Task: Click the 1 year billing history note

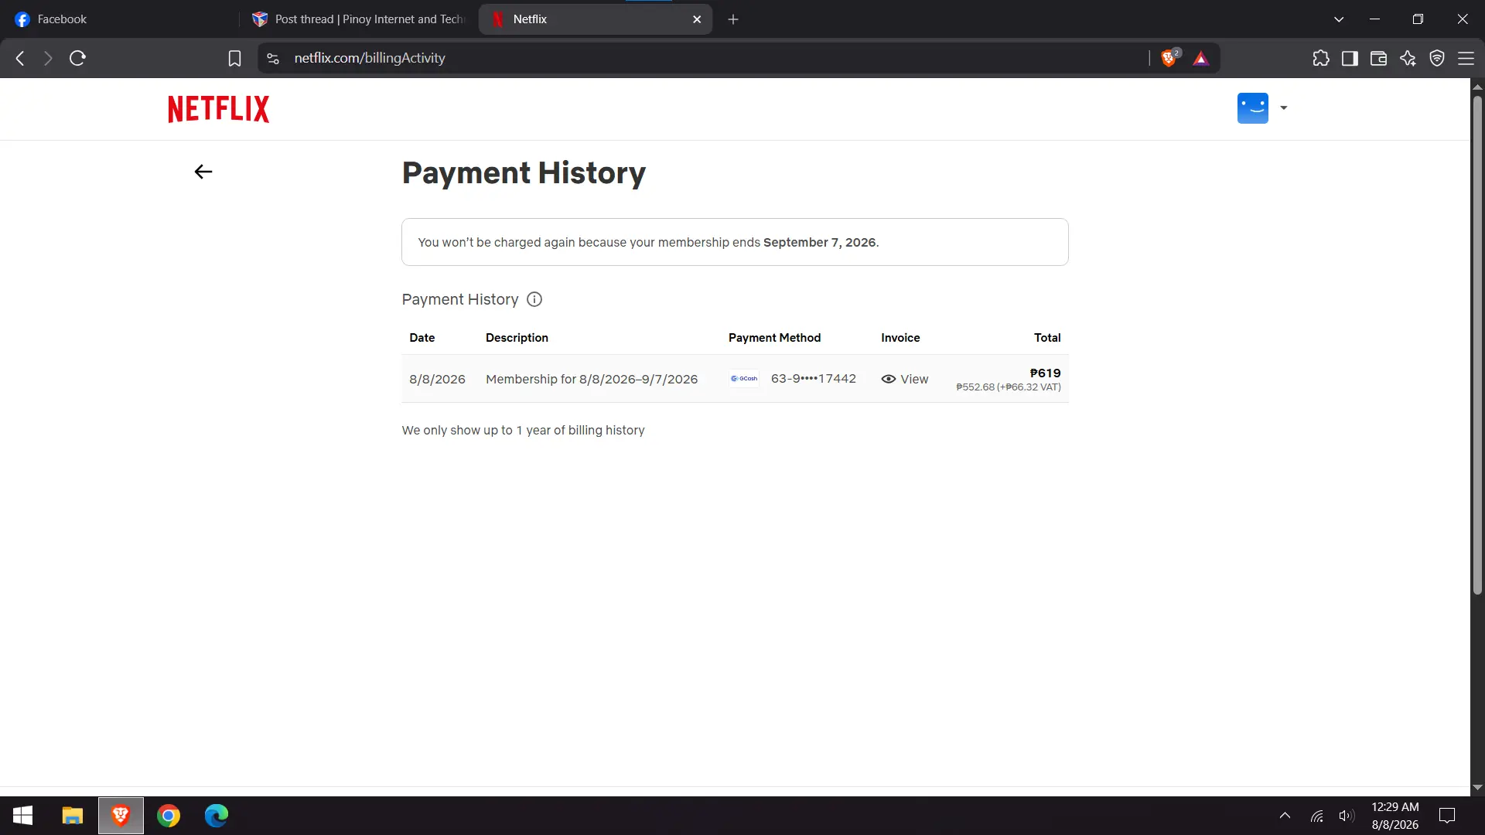Action: [523, 430]
